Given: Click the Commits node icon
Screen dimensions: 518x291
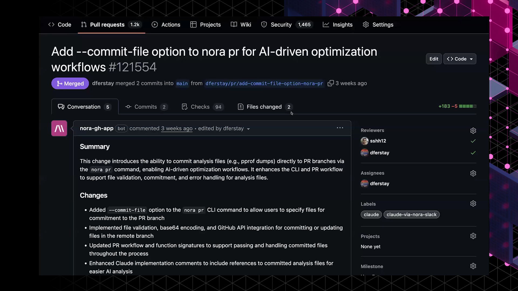Looking at the screenshot, I should click(128, 107).
